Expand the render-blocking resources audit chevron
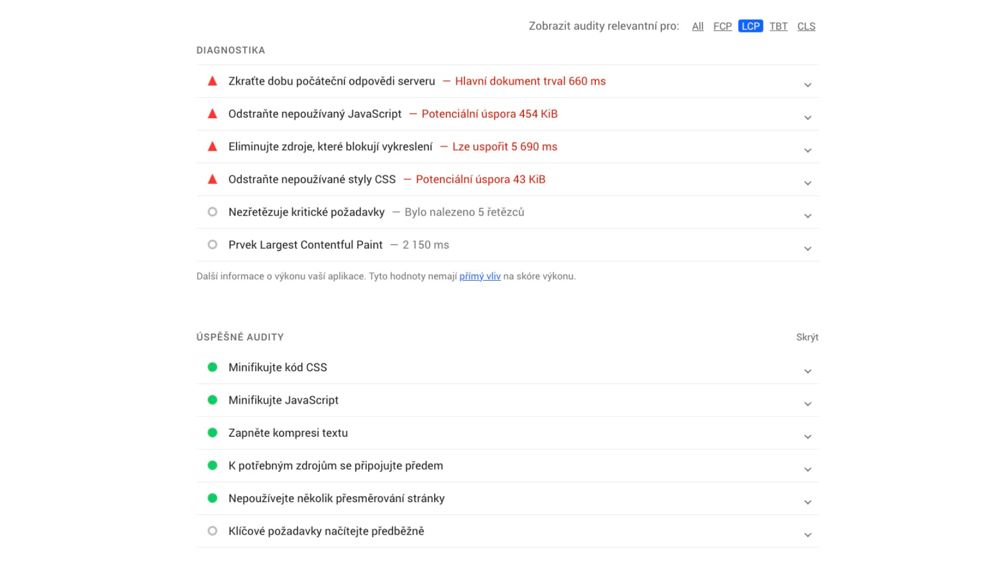 pos(807,151)
